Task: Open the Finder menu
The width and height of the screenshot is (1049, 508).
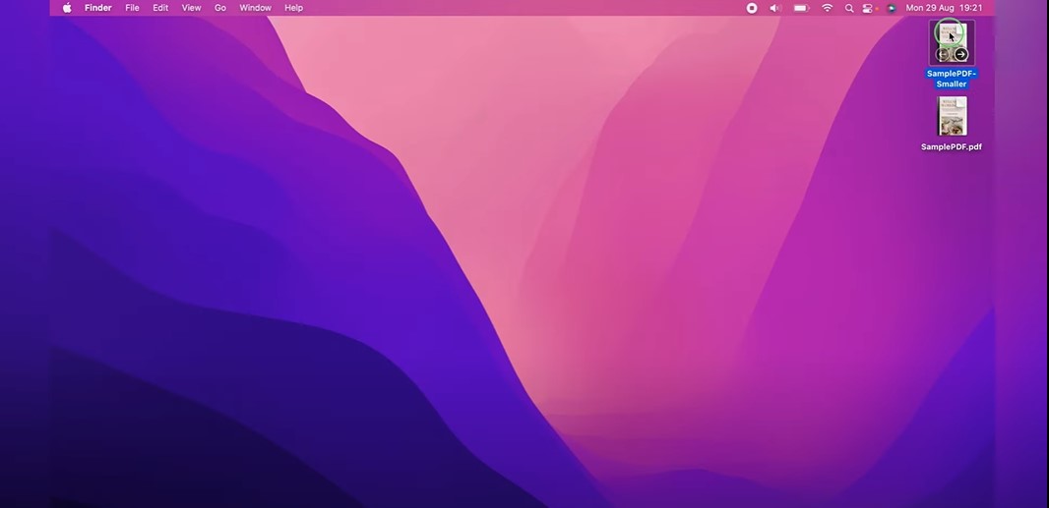Action: tap(97, 8)
